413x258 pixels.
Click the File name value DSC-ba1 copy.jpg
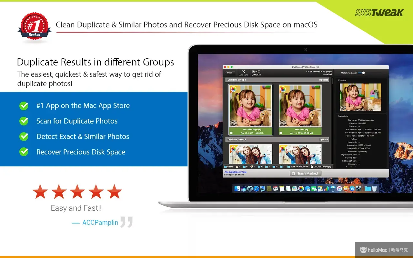(366, 120)
